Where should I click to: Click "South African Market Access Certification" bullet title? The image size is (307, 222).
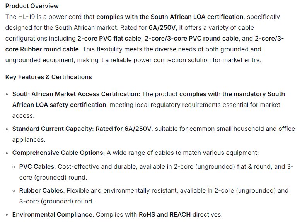[75, 94]
